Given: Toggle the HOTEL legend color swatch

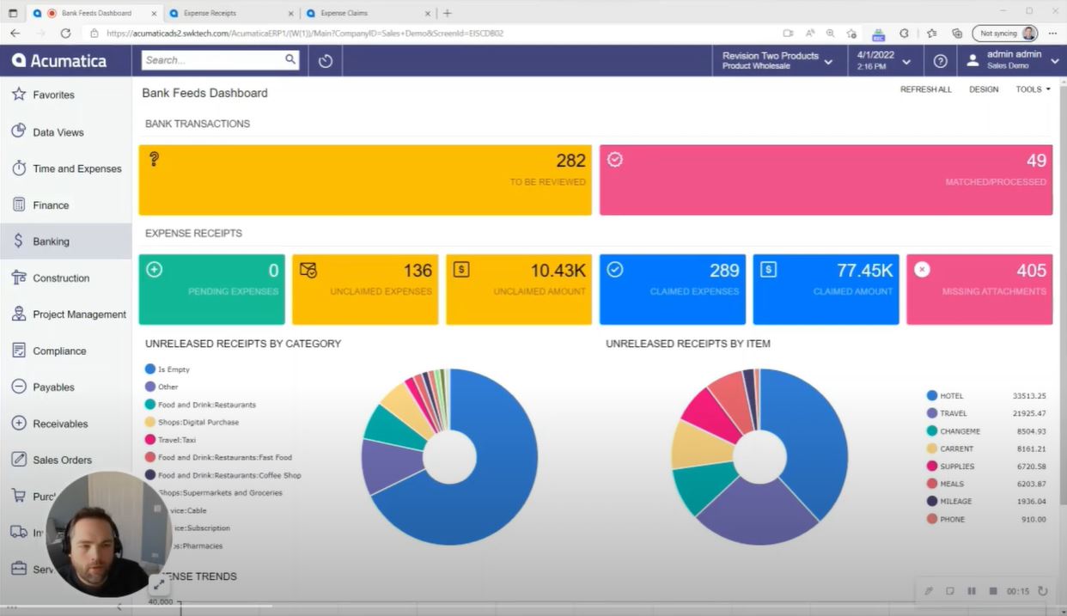Looking at the screenshot, I should tap(932, 396).
